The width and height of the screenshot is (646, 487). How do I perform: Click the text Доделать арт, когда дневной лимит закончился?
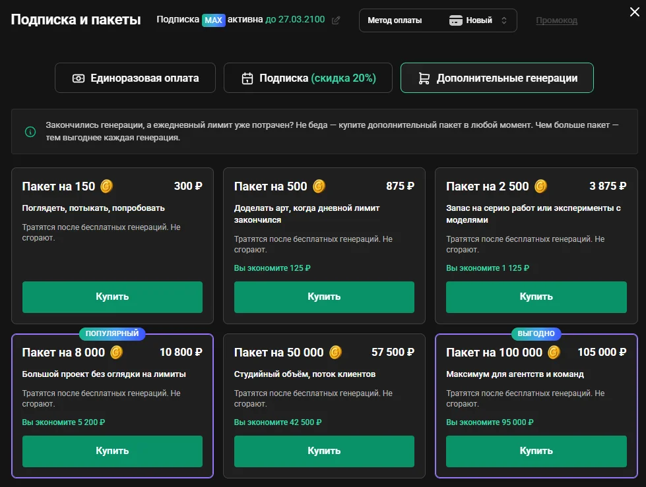[307, 214]
